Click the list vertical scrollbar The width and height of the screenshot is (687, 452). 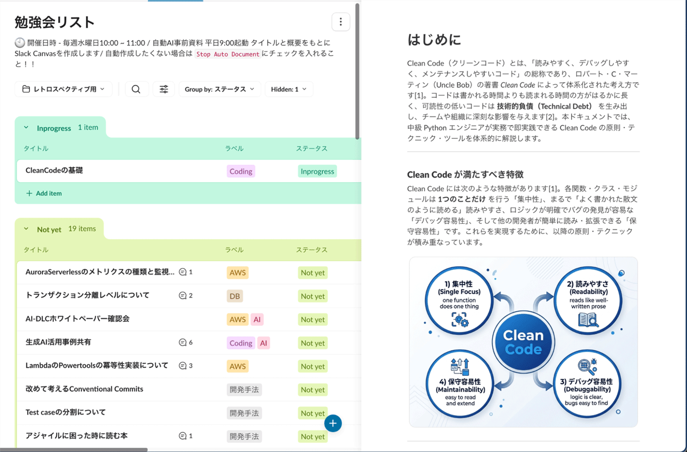358,72
